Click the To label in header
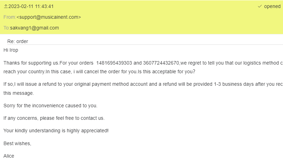Image resolution: width=283 pixels, height=159 pixels. pos(6,28)
